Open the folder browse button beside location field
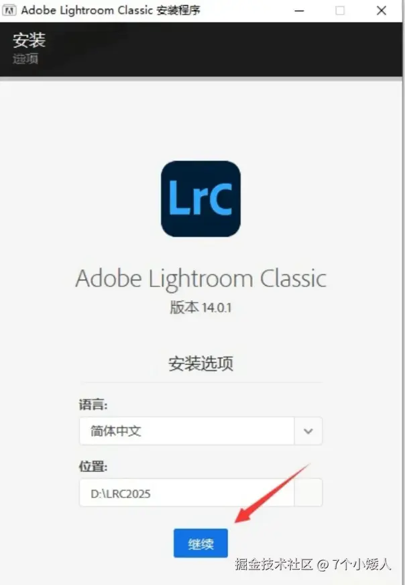This screenshot has width=405, height=585. point(308,493)
